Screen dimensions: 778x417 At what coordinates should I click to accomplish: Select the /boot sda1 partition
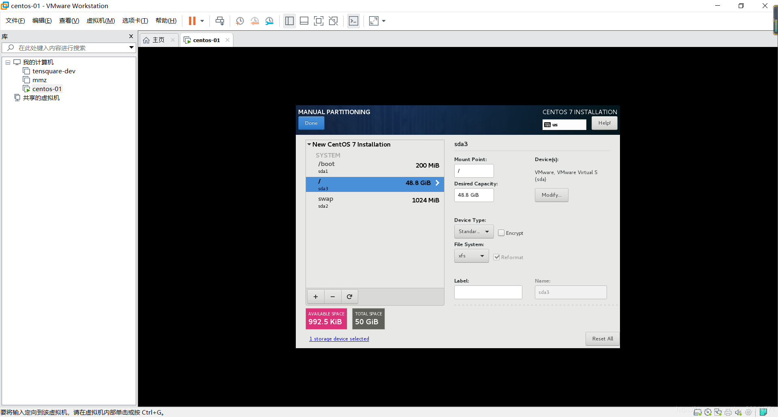coord(375,167)
